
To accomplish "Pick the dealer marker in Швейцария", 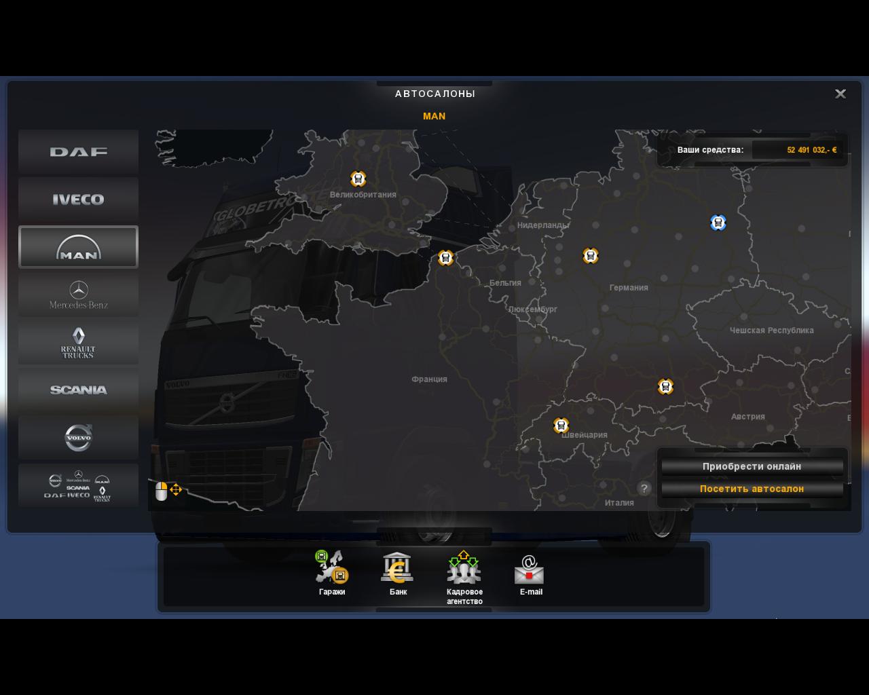I will pyautogui.click(x=561, y=426).
